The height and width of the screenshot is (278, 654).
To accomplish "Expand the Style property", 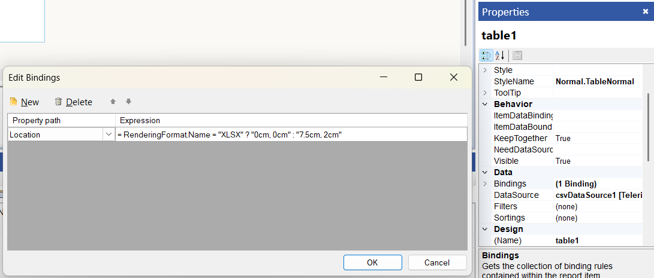I will 485,70.
